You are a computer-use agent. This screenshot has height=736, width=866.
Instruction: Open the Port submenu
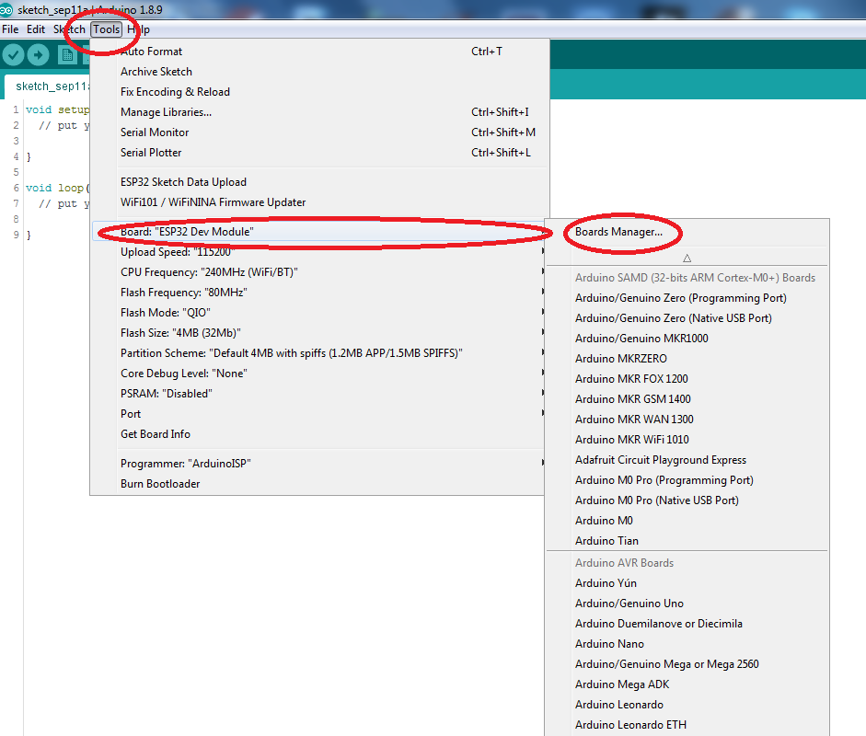pyautogui.click(x=130, y=413)
